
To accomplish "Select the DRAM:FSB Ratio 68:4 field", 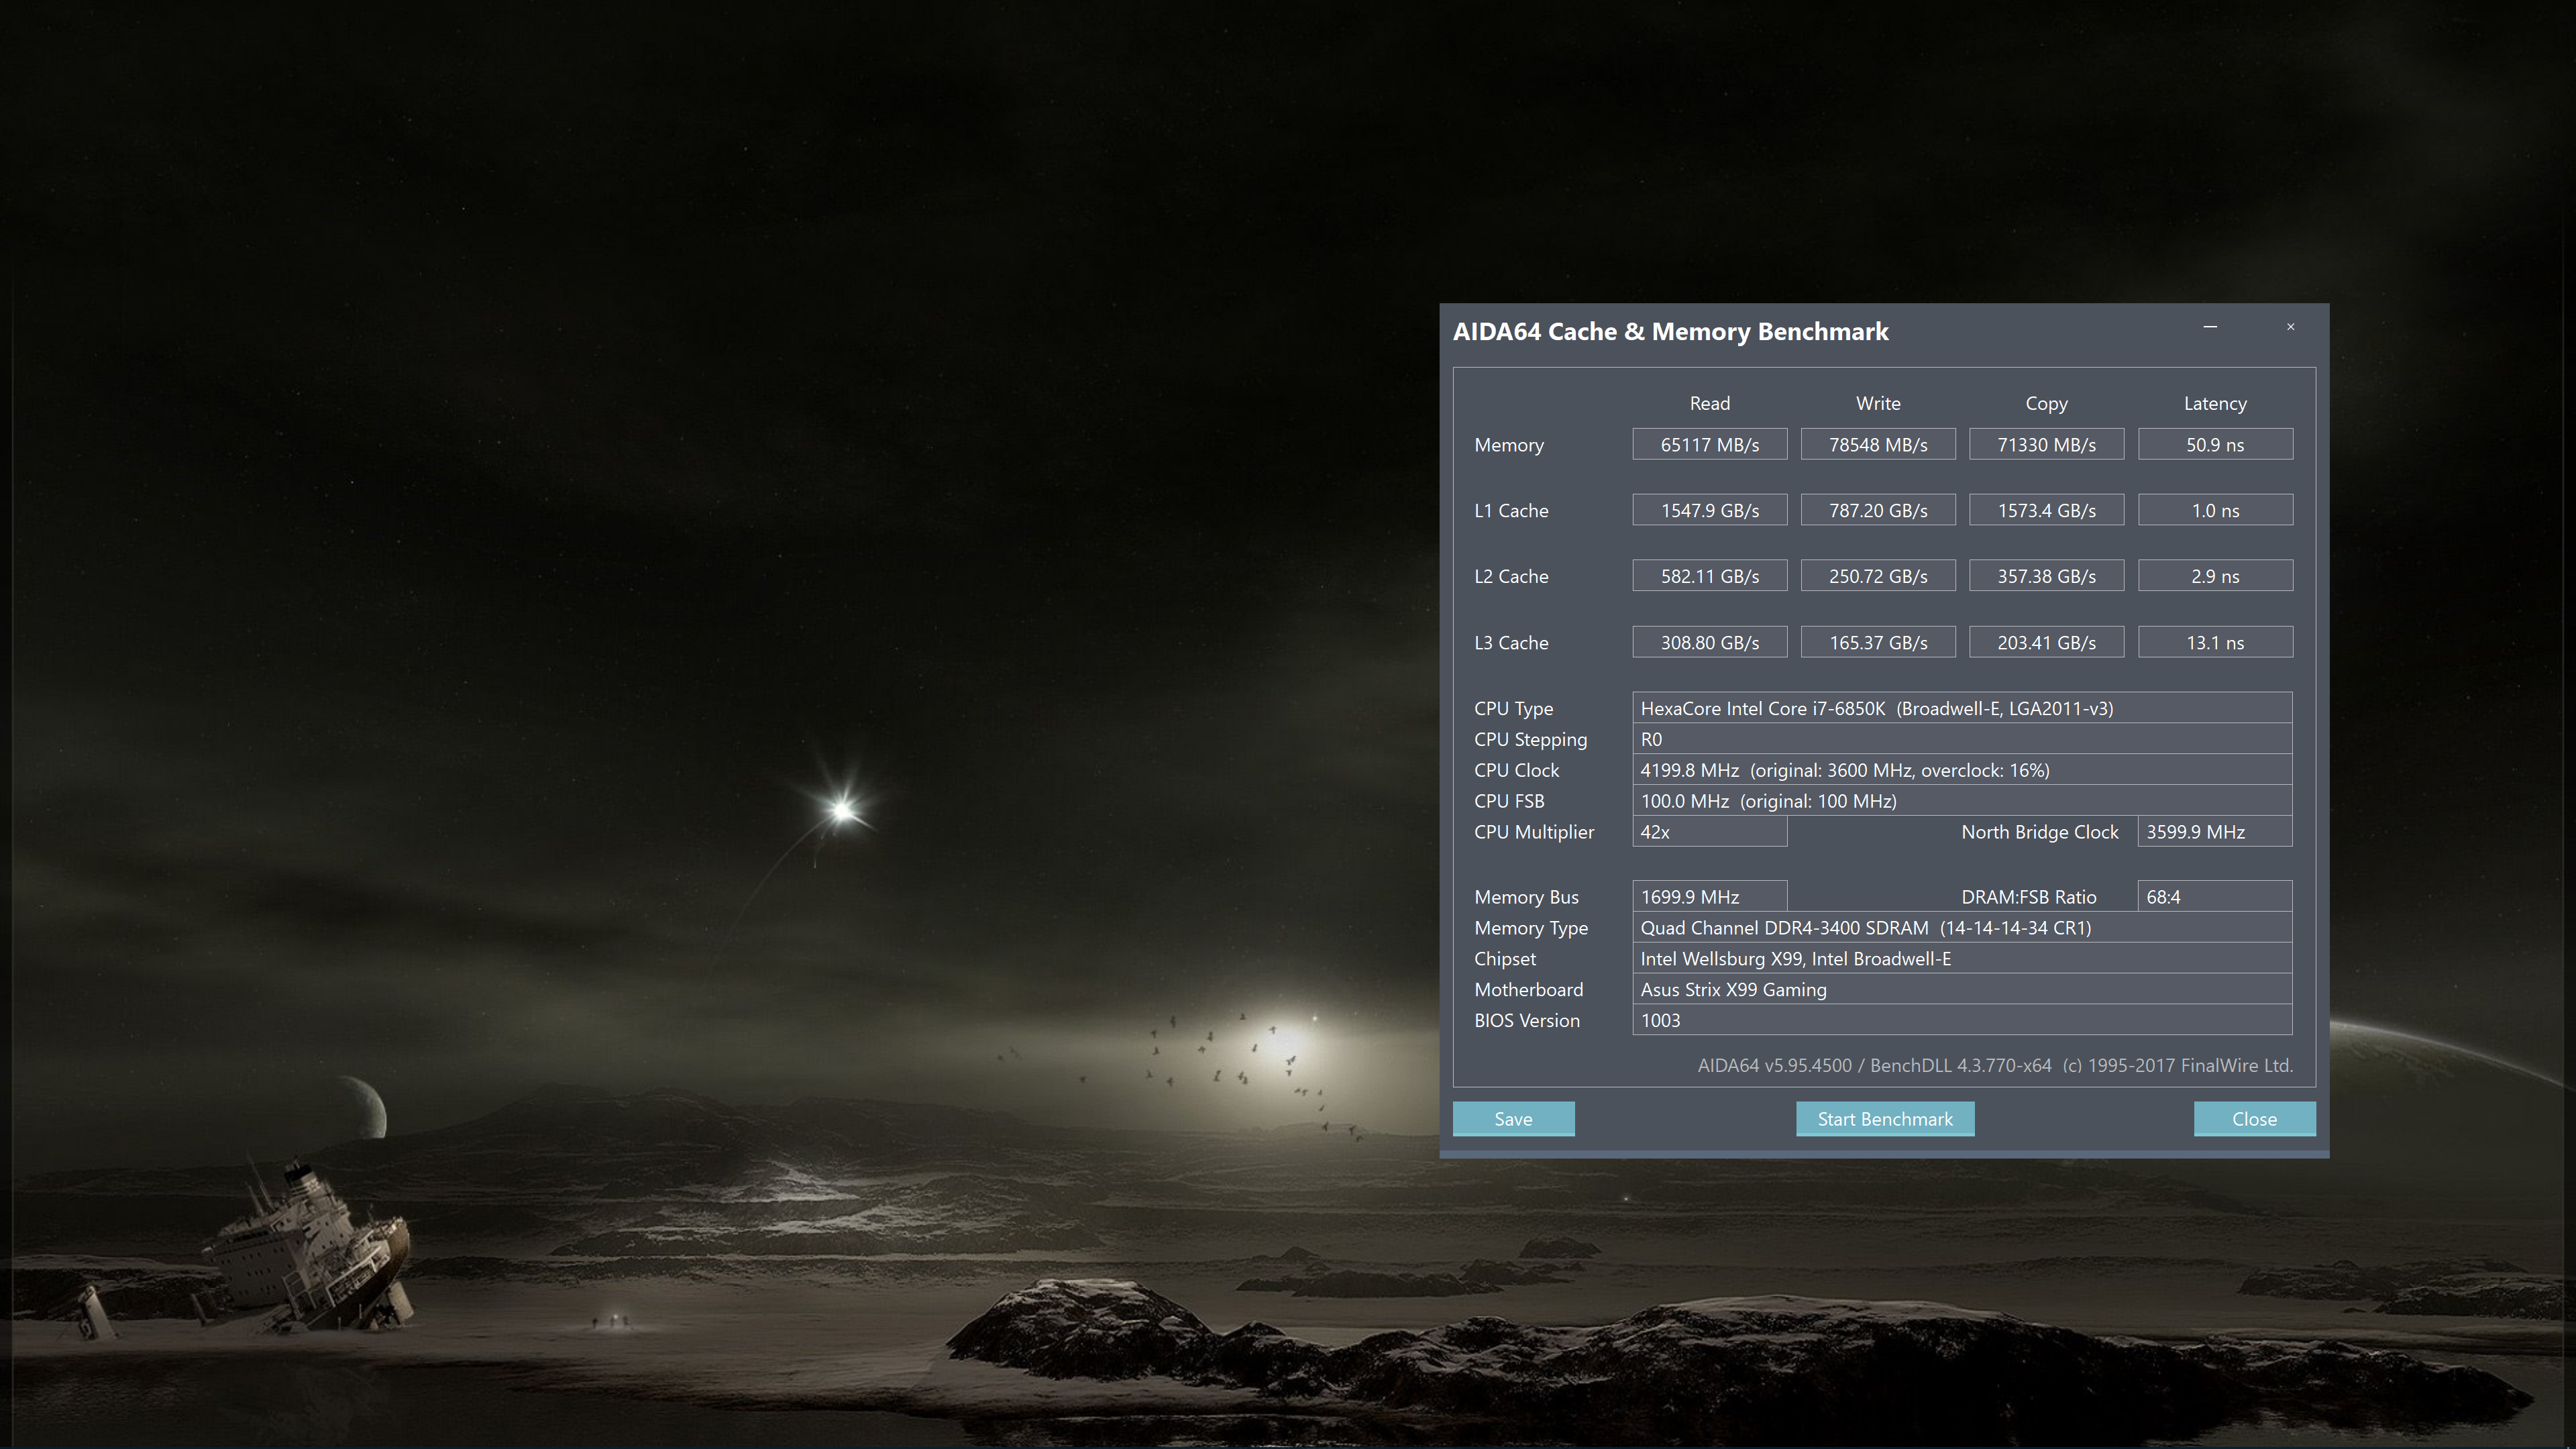I will [2214, 897].
